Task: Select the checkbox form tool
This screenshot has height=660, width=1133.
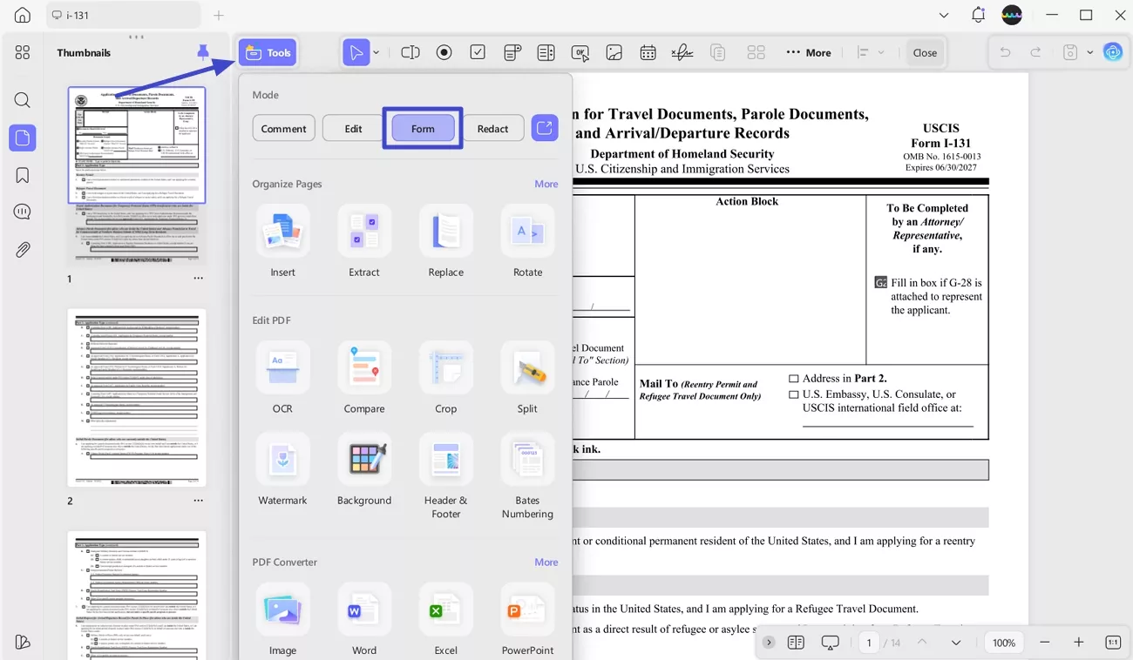Action: coord(478,51)
